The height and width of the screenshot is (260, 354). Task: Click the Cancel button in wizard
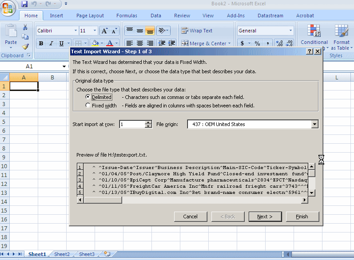[x=190, y=217]
